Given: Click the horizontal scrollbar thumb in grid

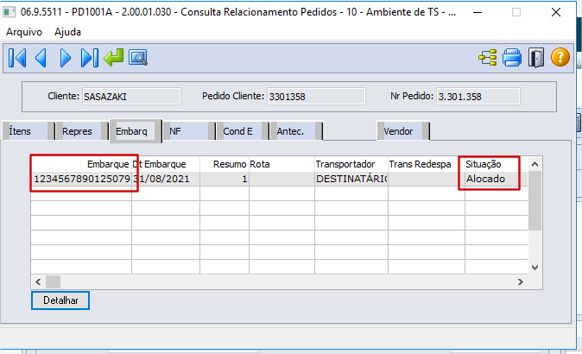Looking at the screenshot, I should coord(53,282).
